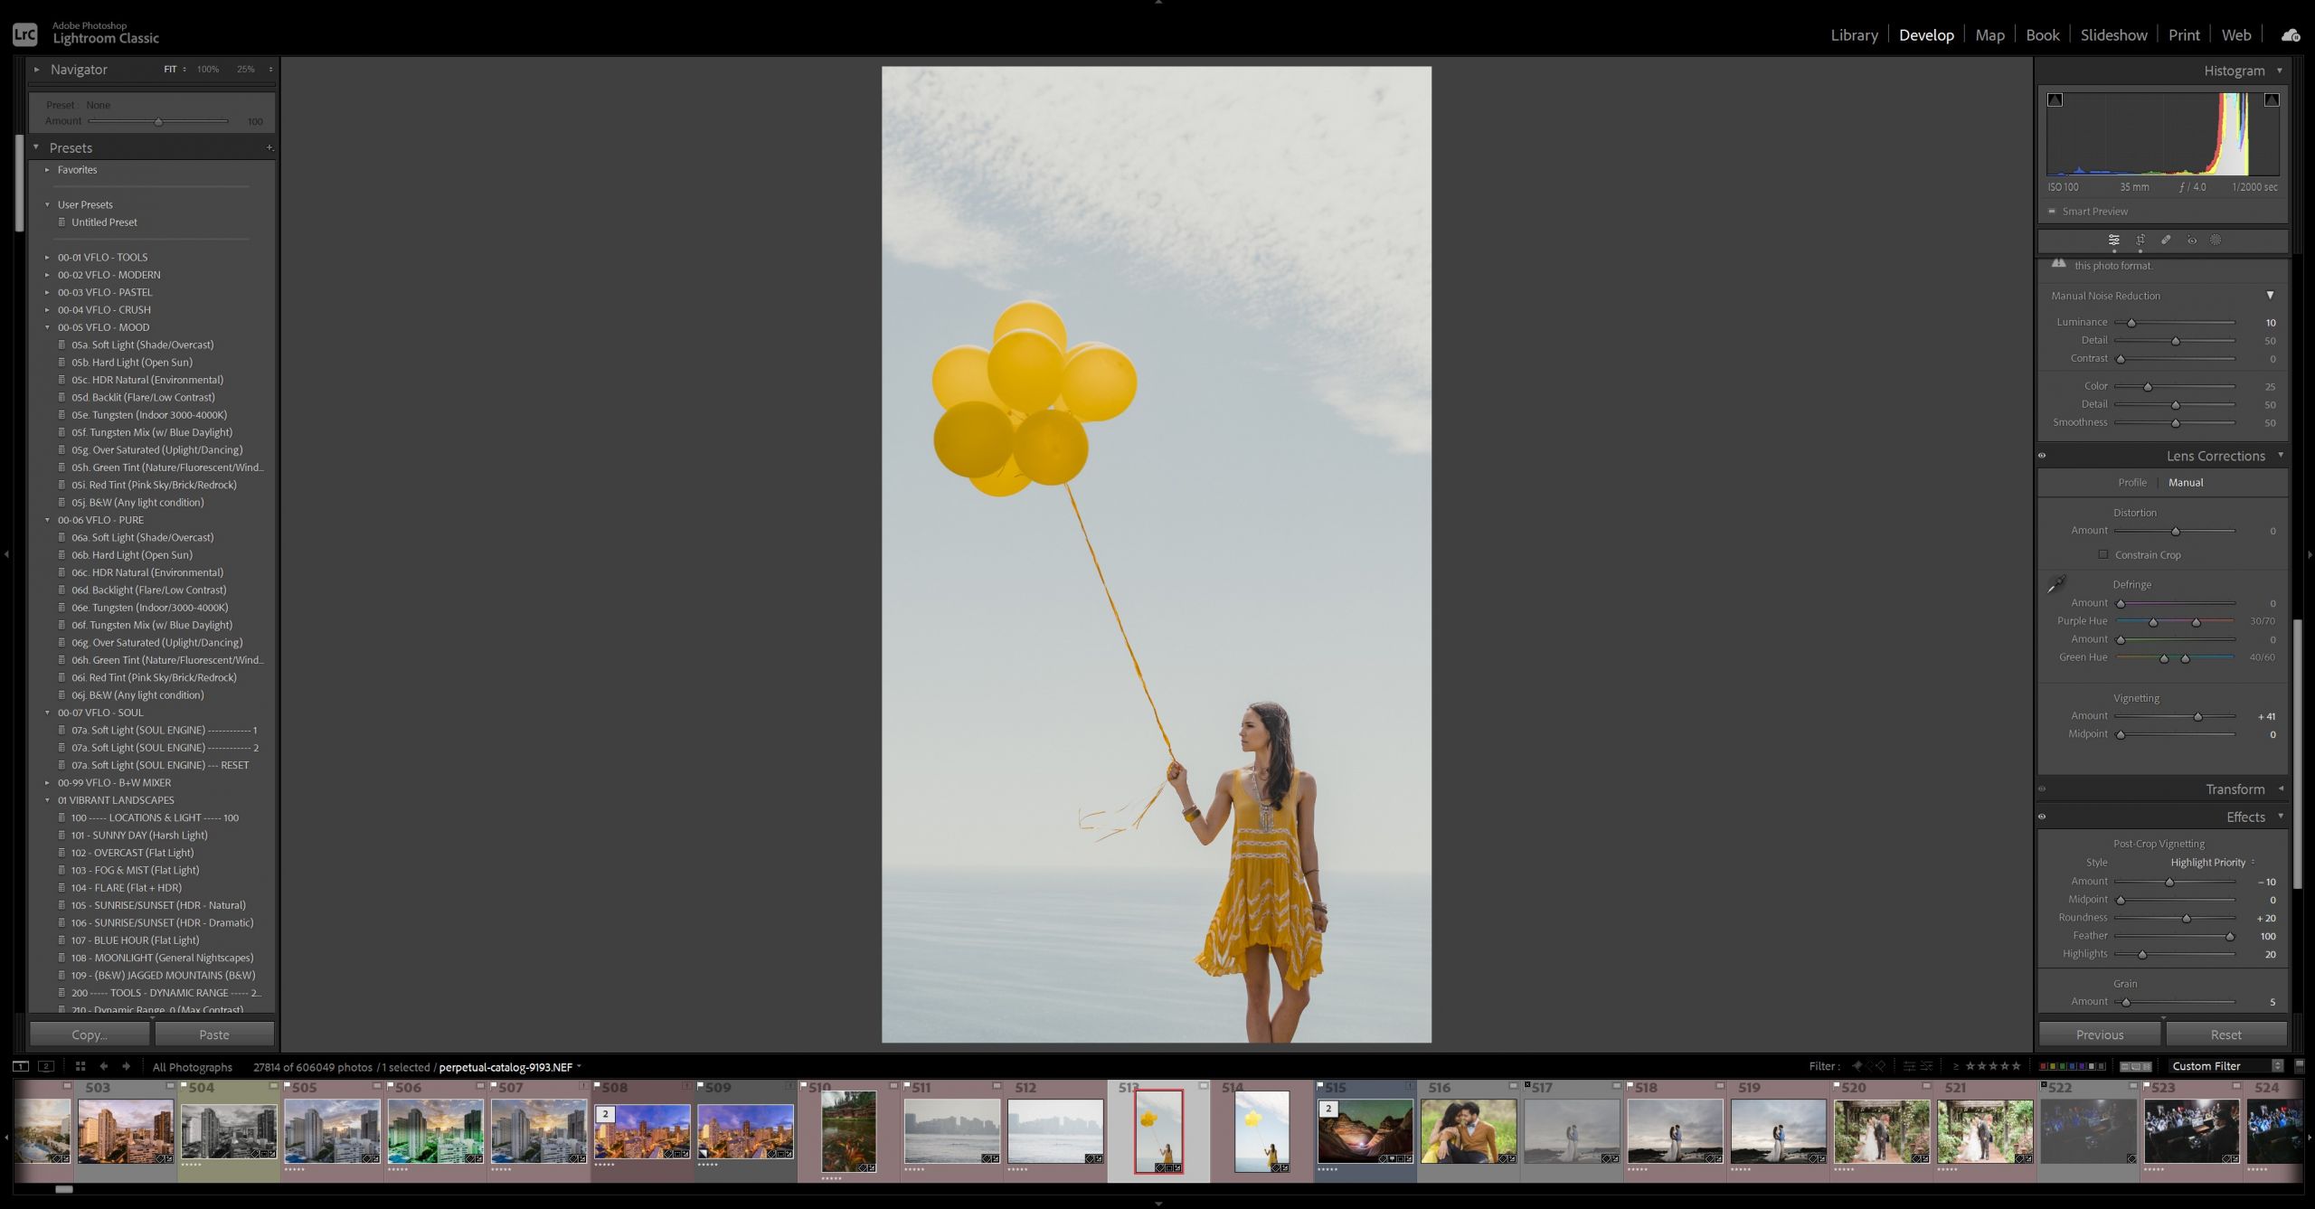
Task: Switch to the Profile tab in Lens Corrections
Action: click(x=2131, y=482)
